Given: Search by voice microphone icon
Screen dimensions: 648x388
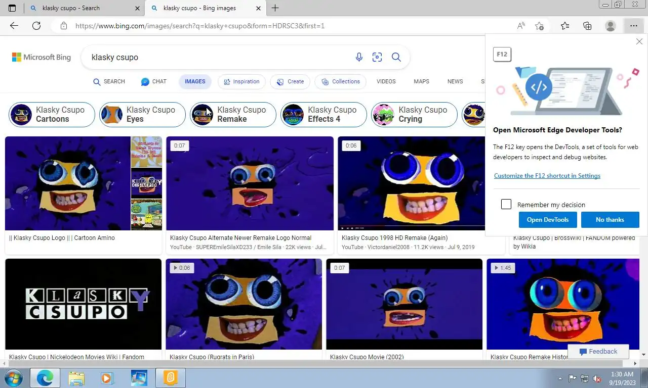Looking at the screenshot, I should coord(359,57).
